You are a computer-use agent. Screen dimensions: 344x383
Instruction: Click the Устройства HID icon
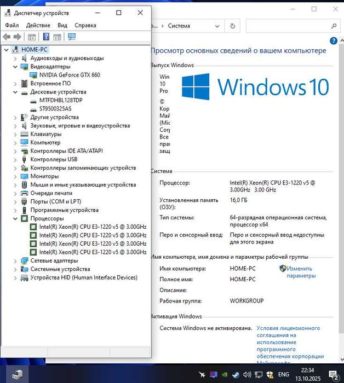[24, 278]
